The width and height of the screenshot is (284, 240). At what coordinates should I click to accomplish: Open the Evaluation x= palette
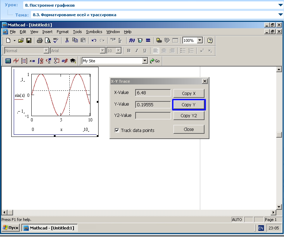pyautogui.click(x=32, y=61)
